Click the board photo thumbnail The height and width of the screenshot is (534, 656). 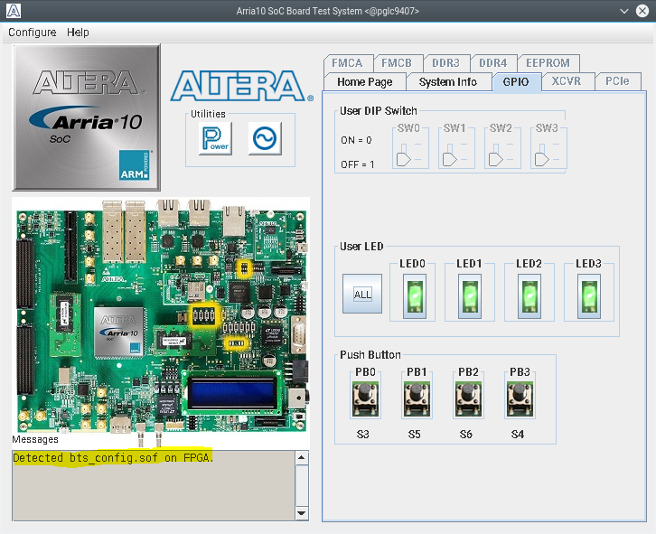tap(161, 314)
